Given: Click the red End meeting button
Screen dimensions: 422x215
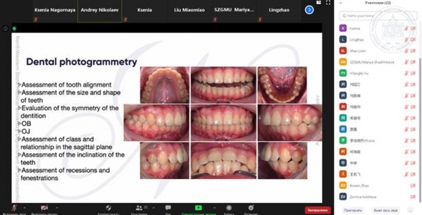Looking at the screenshot, I should [318, 210].
